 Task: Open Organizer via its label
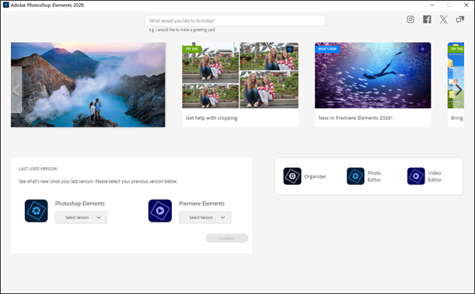[x=315, y=177]
